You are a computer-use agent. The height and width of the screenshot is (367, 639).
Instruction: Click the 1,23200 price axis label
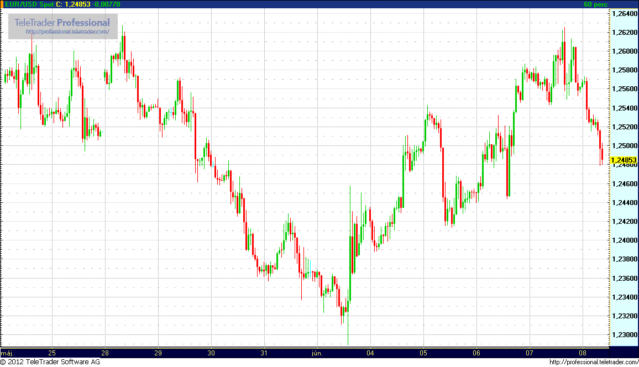[625, 316]
